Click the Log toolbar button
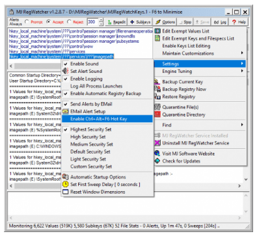This screenshot has width=257, height=236. [220, 22]
